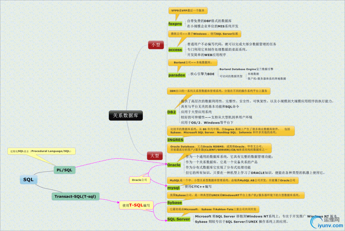Click the Oracle topic
Screen dimensions: 345x231
(x=174, y=165)
